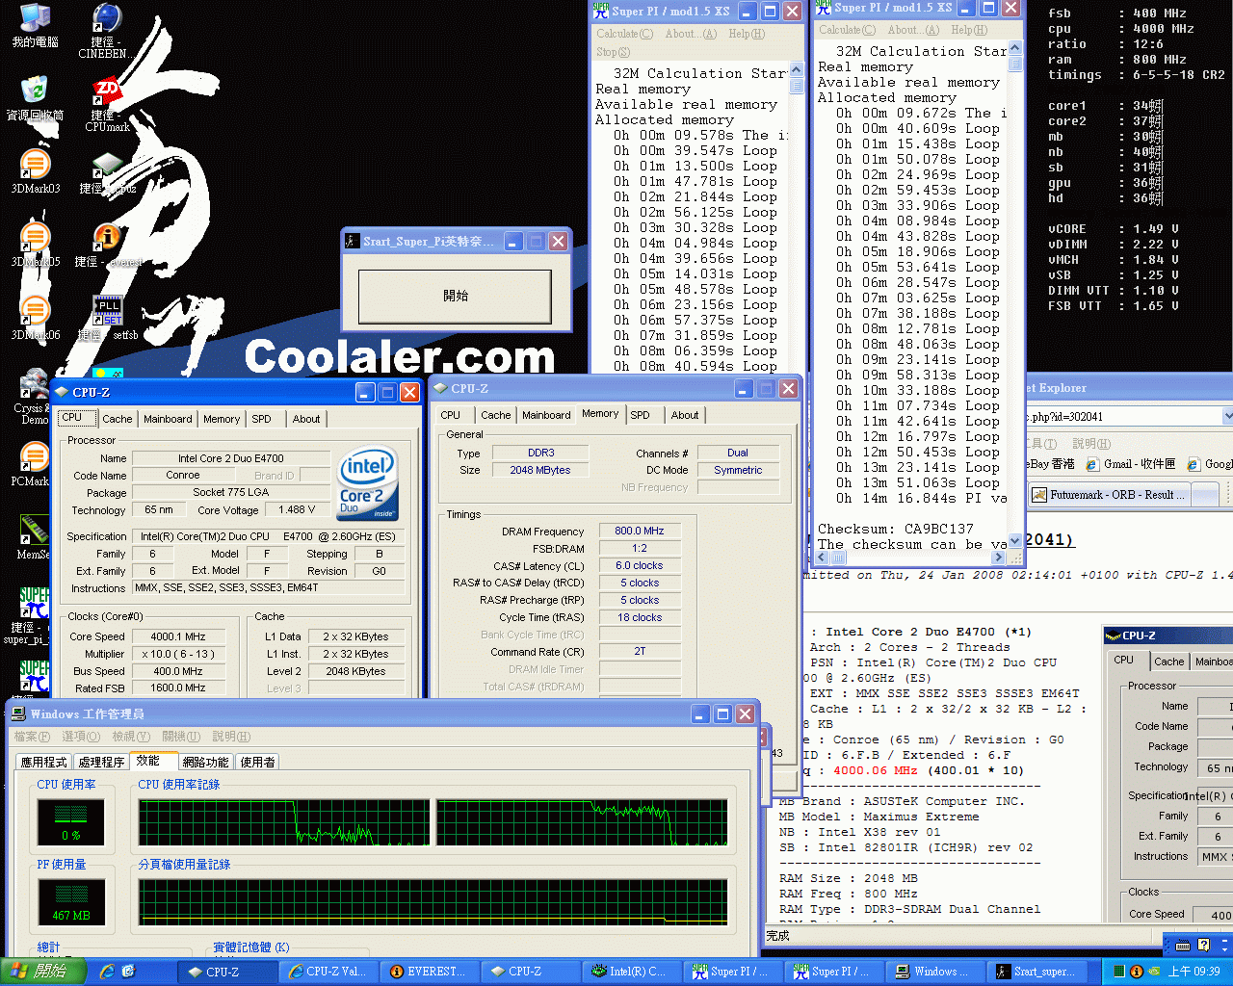Image resolution: width=1233 pixels, height=986 pixels.
Task: Click the Intel Core 2 Duo logo
Action: [x=367, y=482]
